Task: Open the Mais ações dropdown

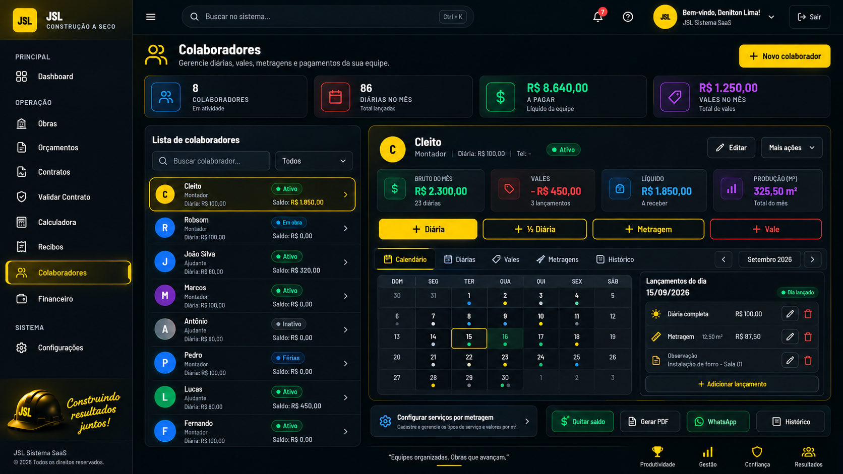Action: (792, 148)
